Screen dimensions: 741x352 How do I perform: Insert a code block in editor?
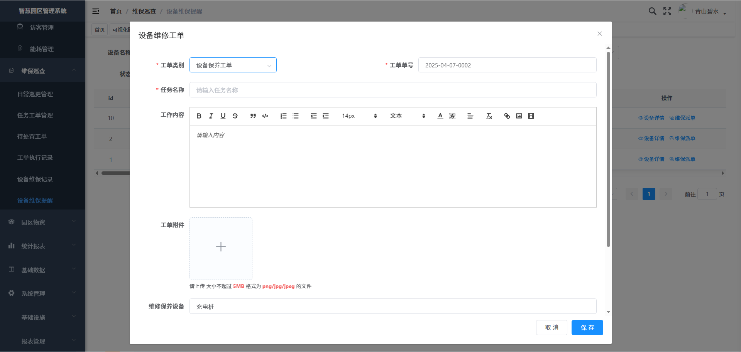coord(265,116)
